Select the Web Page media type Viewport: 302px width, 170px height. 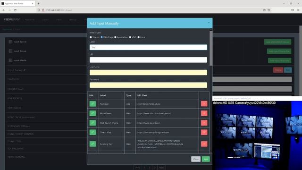pos(102,37)
